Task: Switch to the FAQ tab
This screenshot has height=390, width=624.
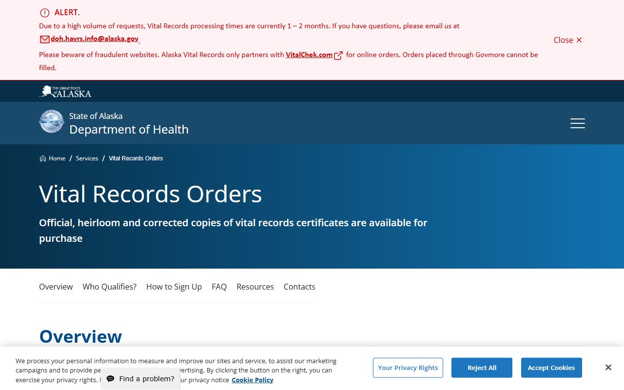Action: tap(219, 287)
